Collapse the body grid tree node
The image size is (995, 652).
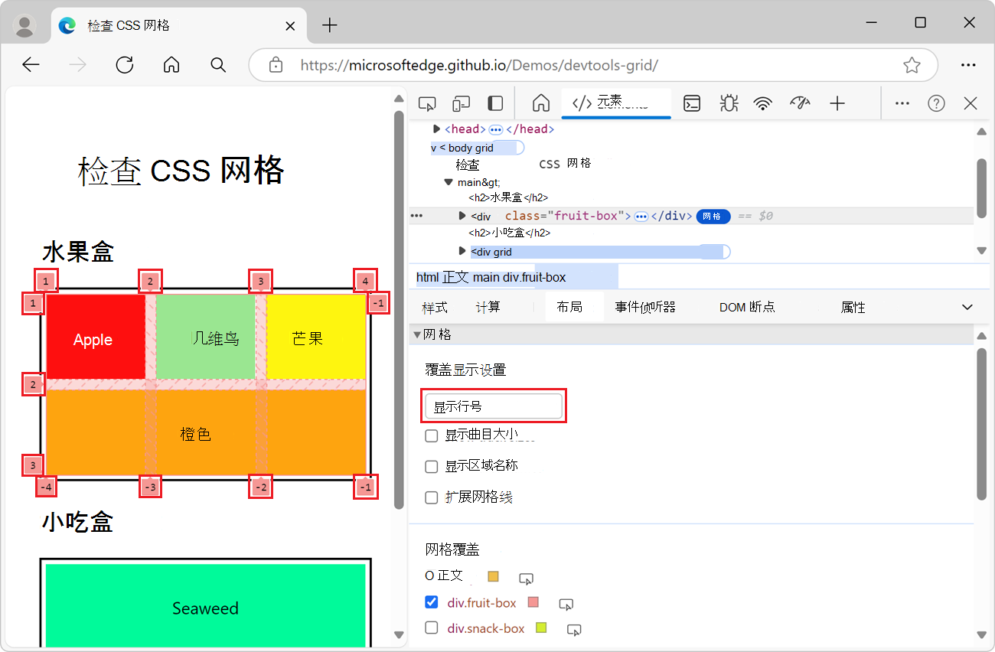pyautogui.click(x=434, y=147)
